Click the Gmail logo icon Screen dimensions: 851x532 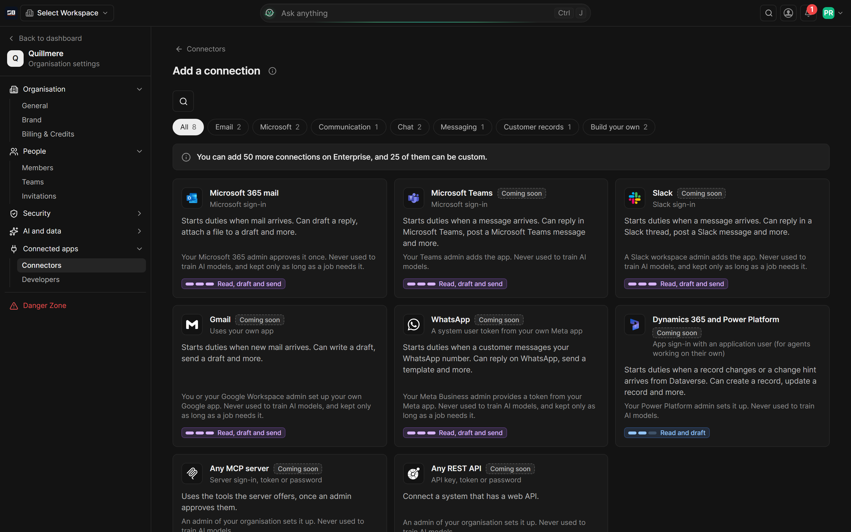(192, 325)
